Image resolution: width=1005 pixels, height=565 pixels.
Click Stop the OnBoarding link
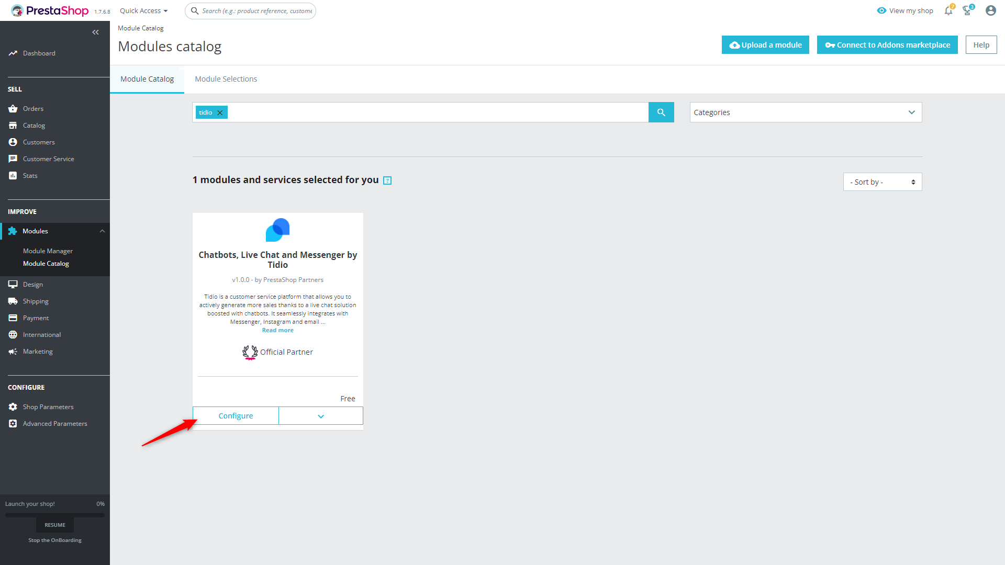(x=55, y=540)
